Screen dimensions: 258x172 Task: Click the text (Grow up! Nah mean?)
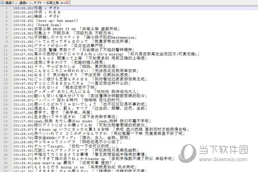pyautogui.click(x=56, y=21)
